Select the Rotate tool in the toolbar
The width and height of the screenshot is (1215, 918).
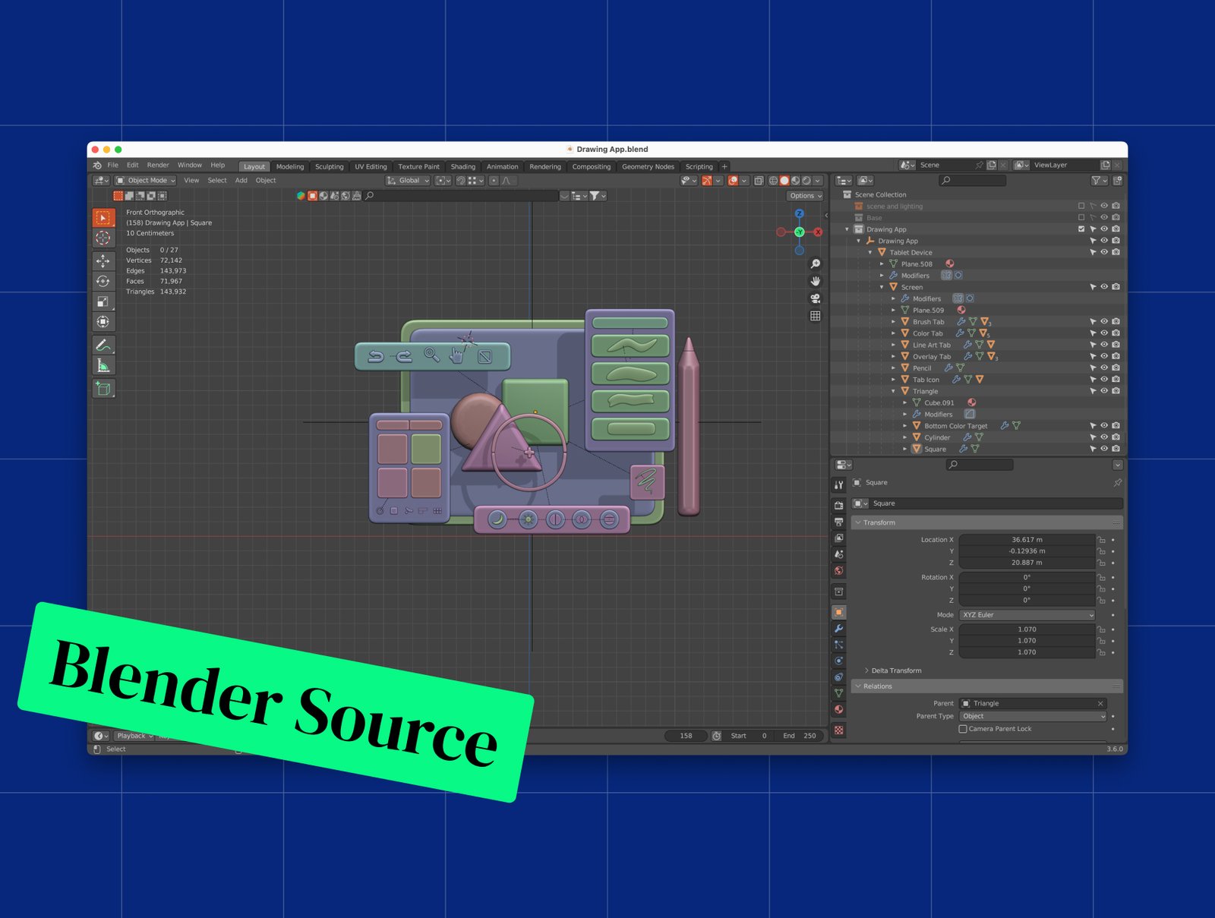[103, 281]
